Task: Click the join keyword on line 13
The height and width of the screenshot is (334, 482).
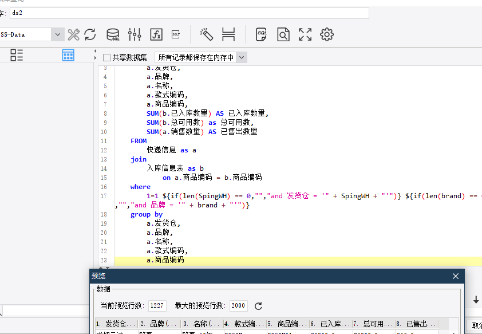Action: click(x=139, y=159)
